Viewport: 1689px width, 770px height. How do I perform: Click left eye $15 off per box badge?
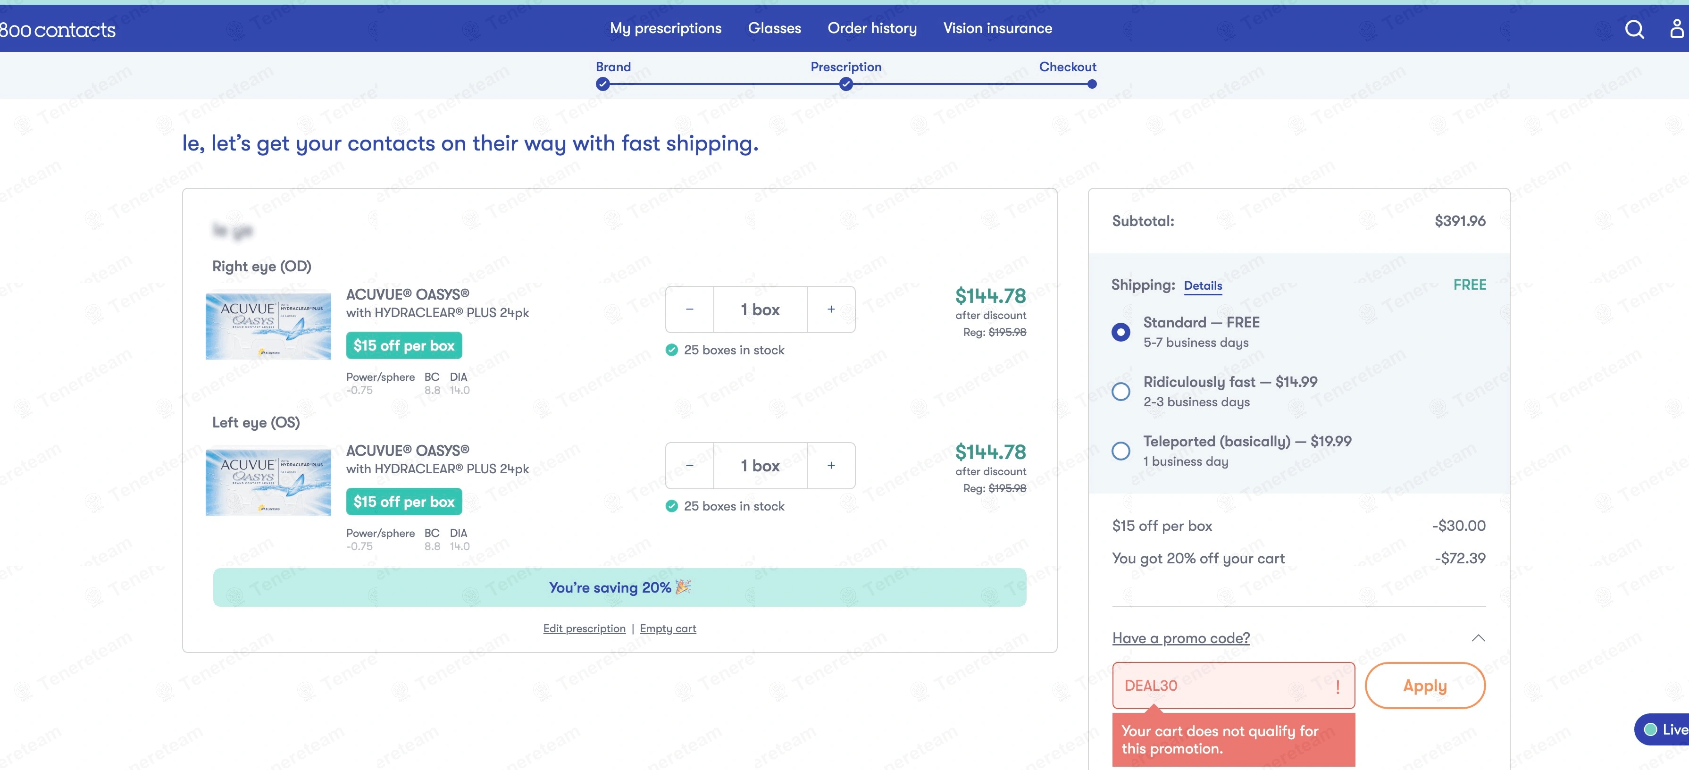click(404, 502)
